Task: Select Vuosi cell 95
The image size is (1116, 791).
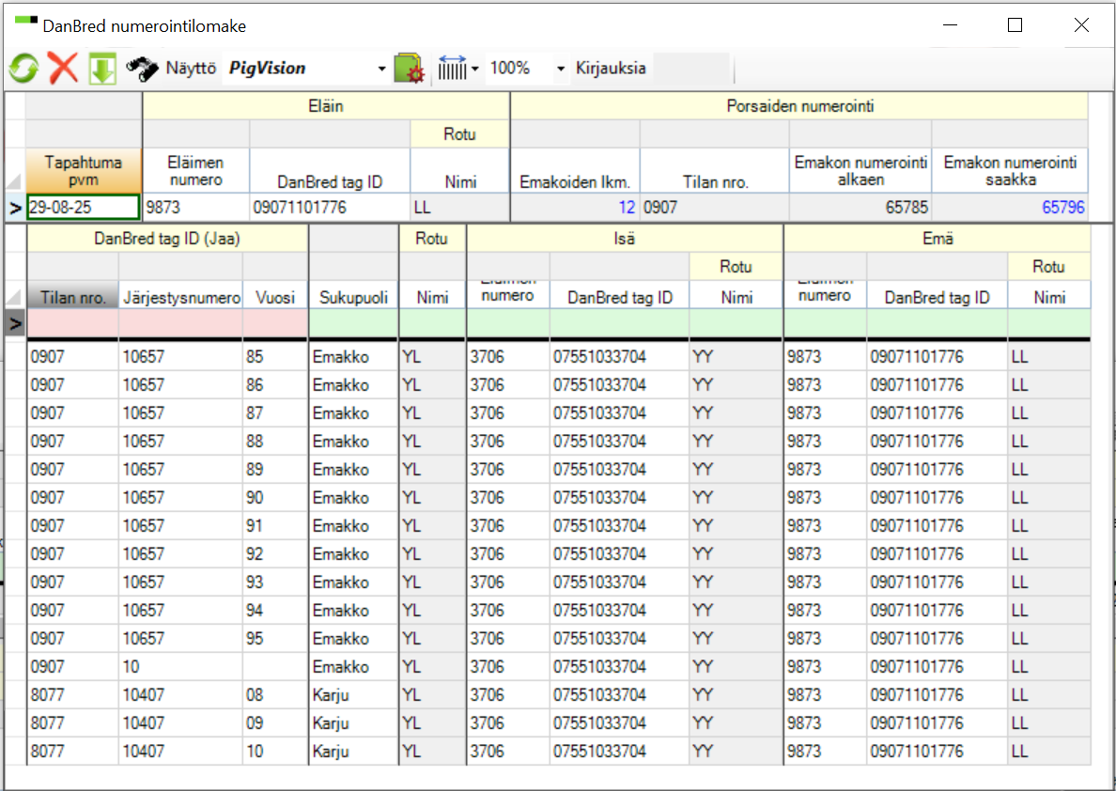Action: 275,638
